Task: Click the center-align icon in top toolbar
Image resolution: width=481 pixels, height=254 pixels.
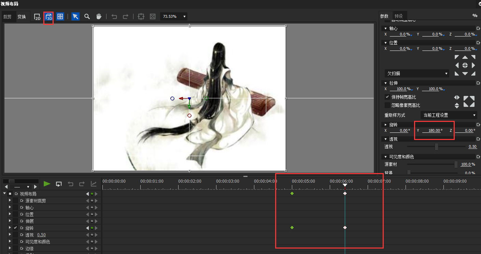Action: tap(141, 16)
